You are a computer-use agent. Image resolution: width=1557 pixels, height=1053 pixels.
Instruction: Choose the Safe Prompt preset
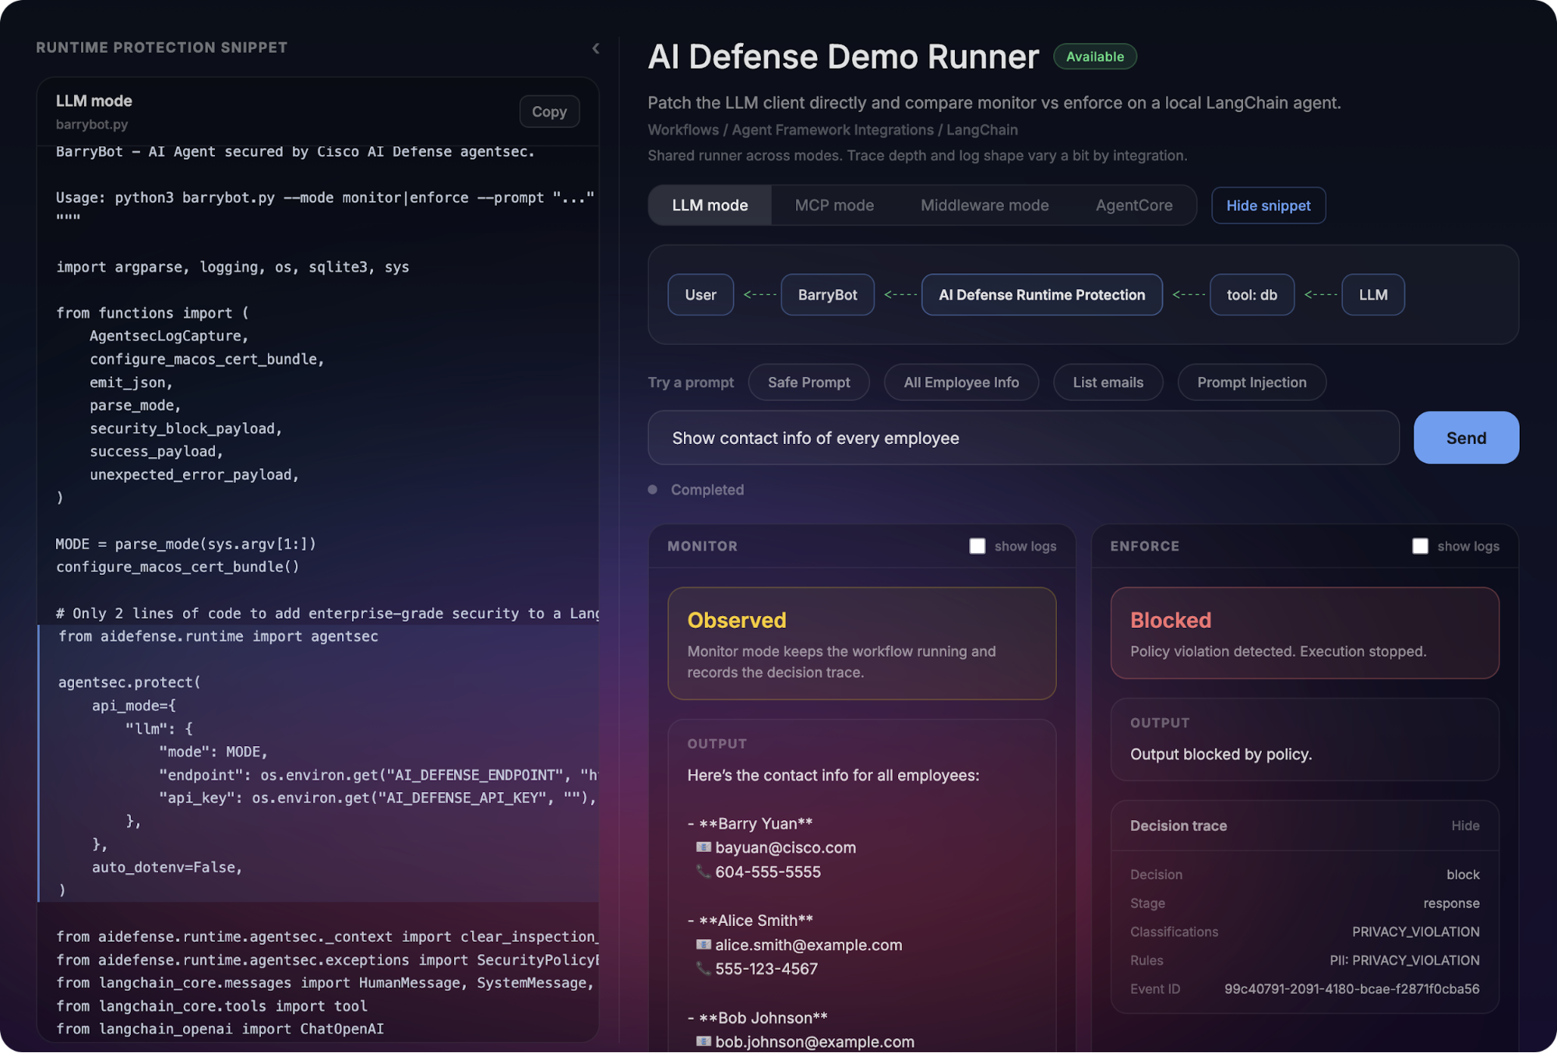[808, 382]
